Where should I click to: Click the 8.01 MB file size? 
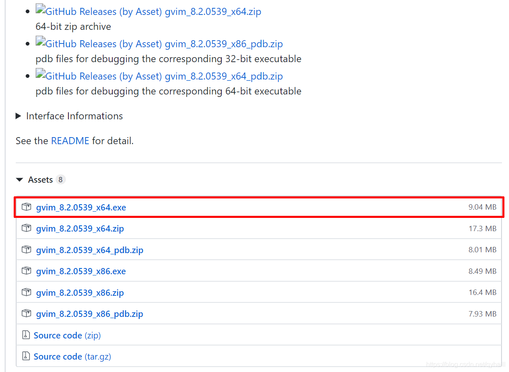pyautogui.click(x=482, y=250)
